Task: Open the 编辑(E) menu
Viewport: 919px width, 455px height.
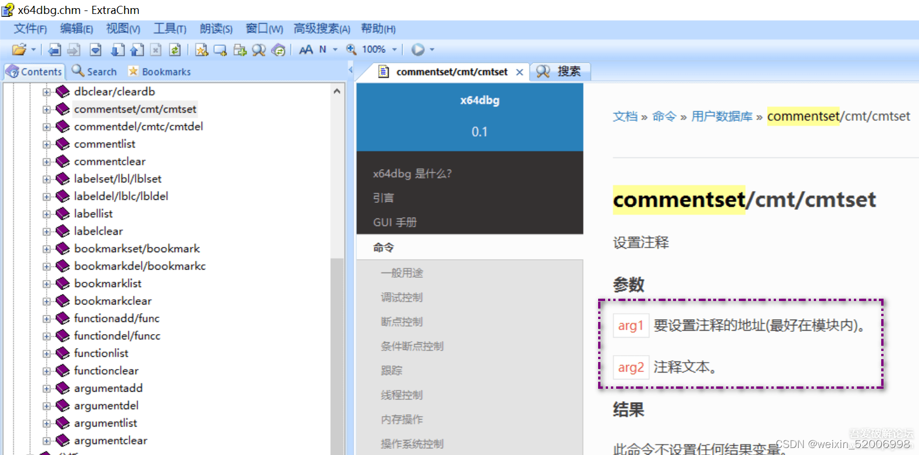Action: pos(76,28)
